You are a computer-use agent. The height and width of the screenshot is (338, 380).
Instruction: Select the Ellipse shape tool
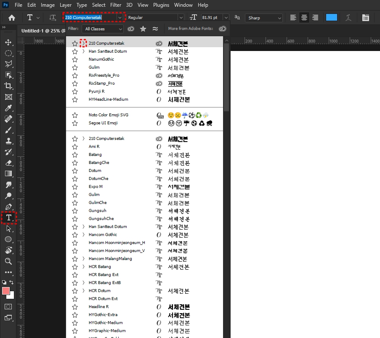(x=8, y=239)
